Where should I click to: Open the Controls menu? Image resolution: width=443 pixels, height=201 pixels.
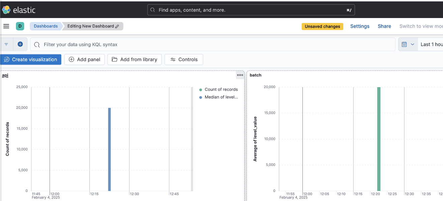[x=184, y=59]
